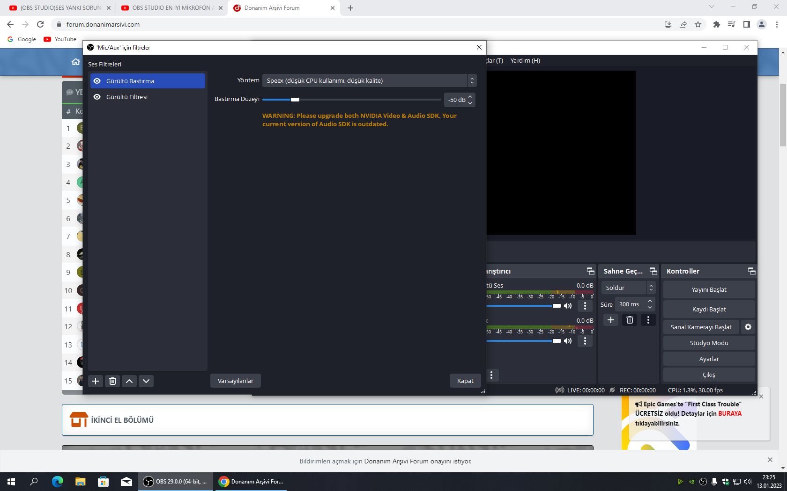Toggle visibility of the Gürültü Bastırma filter
787x491 pixels.
tap(97, 81)
